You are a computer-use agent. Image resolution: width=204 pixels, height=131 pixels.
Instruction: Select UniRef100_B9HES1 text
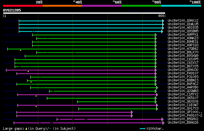183,42
